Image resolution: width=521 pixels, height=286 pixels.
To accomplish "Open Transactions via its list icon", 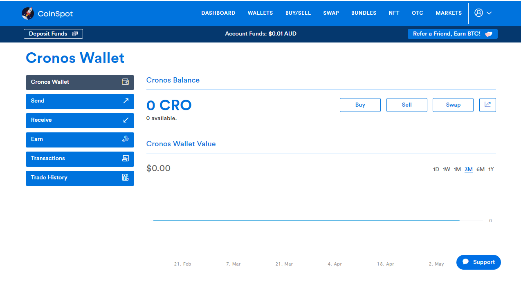I will pyautogui.click(x=126, y=159).
